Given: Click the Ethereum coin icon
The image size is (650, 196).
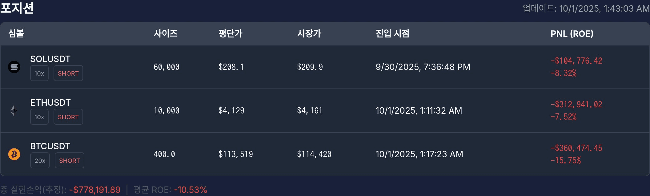Looking at the screenshot, I should (14, 111).
